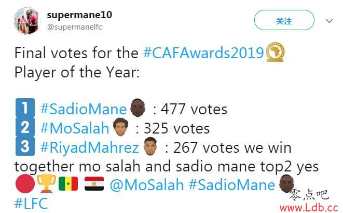This screenshot has height=213, width=343.
Task: Click the number three keycap emoji
Action: 25,147
